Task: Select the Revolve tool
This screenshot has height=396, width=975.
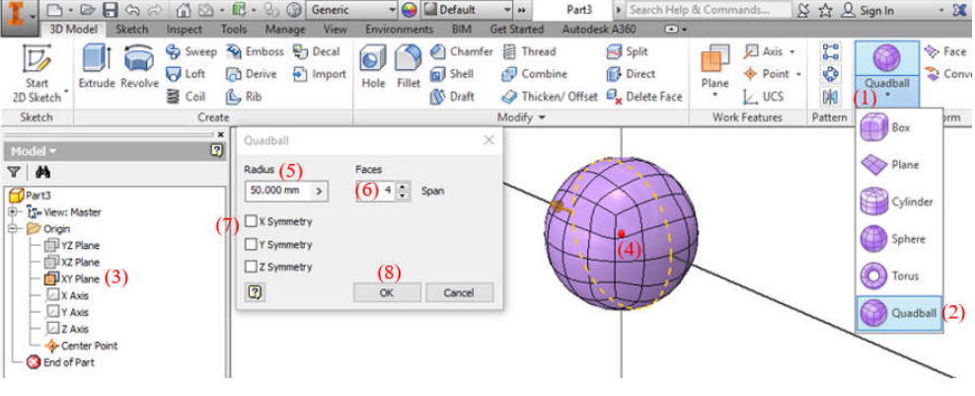Action: pyautogui.click(x=139, y=62)
